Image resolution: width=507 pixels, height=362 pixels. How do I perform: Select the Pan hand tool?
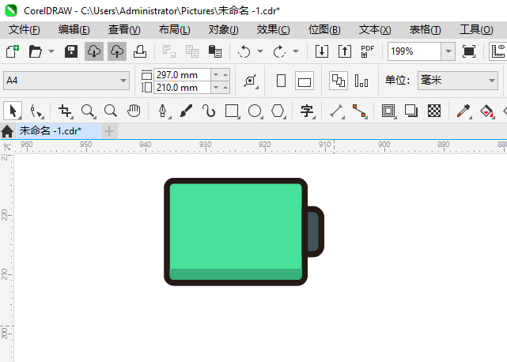134,111
